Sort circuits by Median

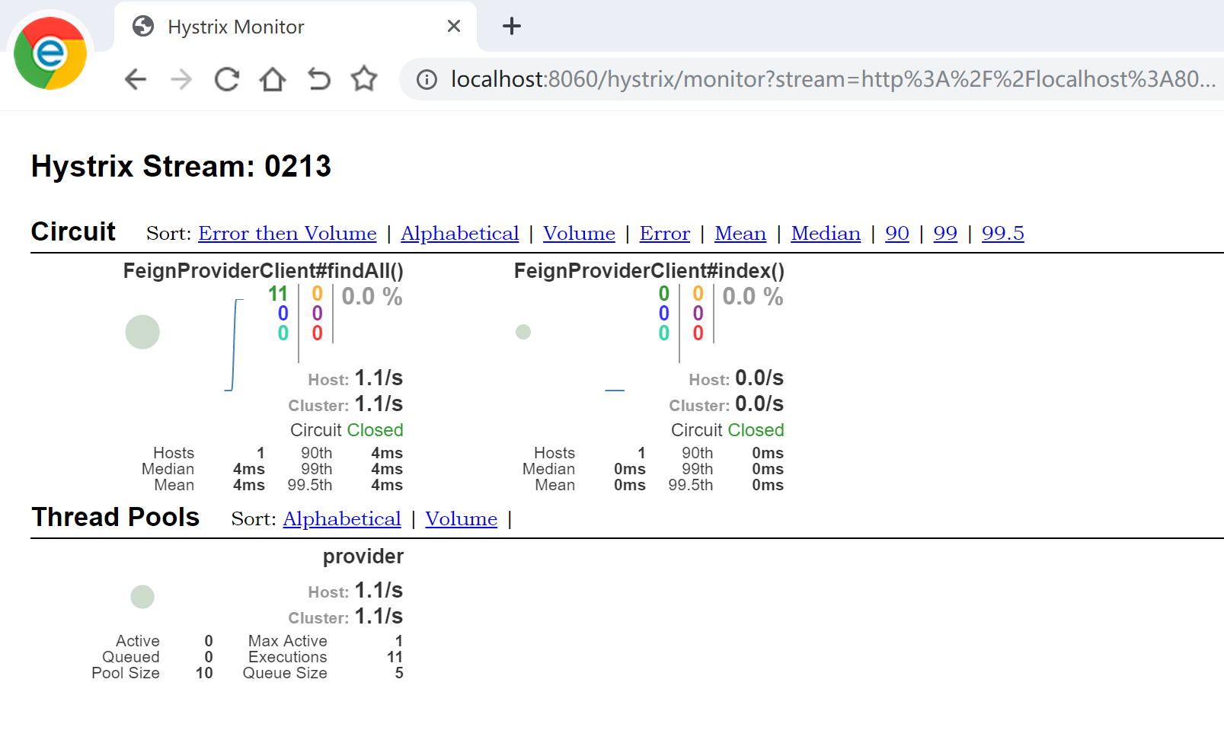pyautogui.click(x=826, y=233)
